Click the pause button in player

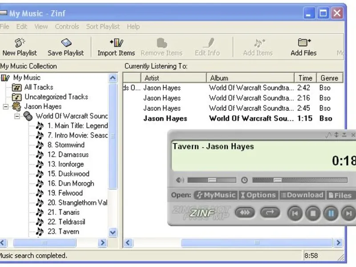click(x=331, y=214)
